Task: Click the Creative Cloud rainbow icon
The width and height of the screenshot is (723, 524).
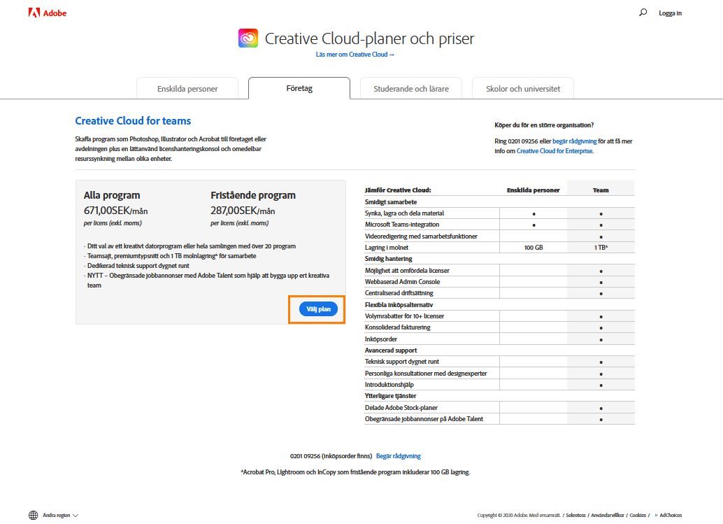Action: pos(248,38)
